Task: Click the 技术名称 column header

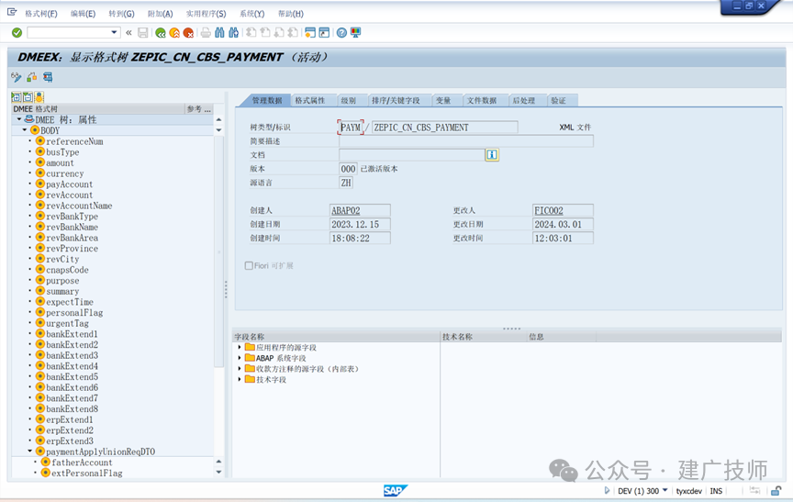Action: click(483, 337)
